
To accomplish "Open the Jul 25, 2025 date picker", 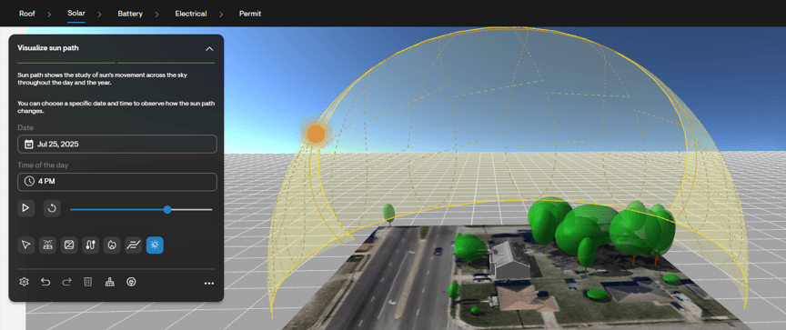I will pos(117,145).
